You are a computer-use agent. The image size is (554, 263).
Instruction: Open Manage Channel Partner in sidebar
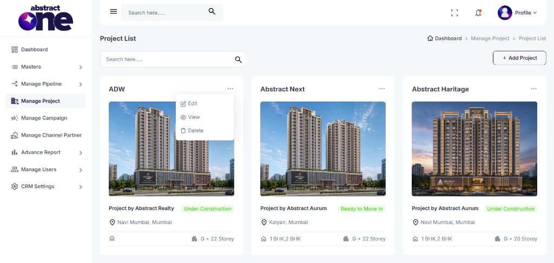click(51, 136)
